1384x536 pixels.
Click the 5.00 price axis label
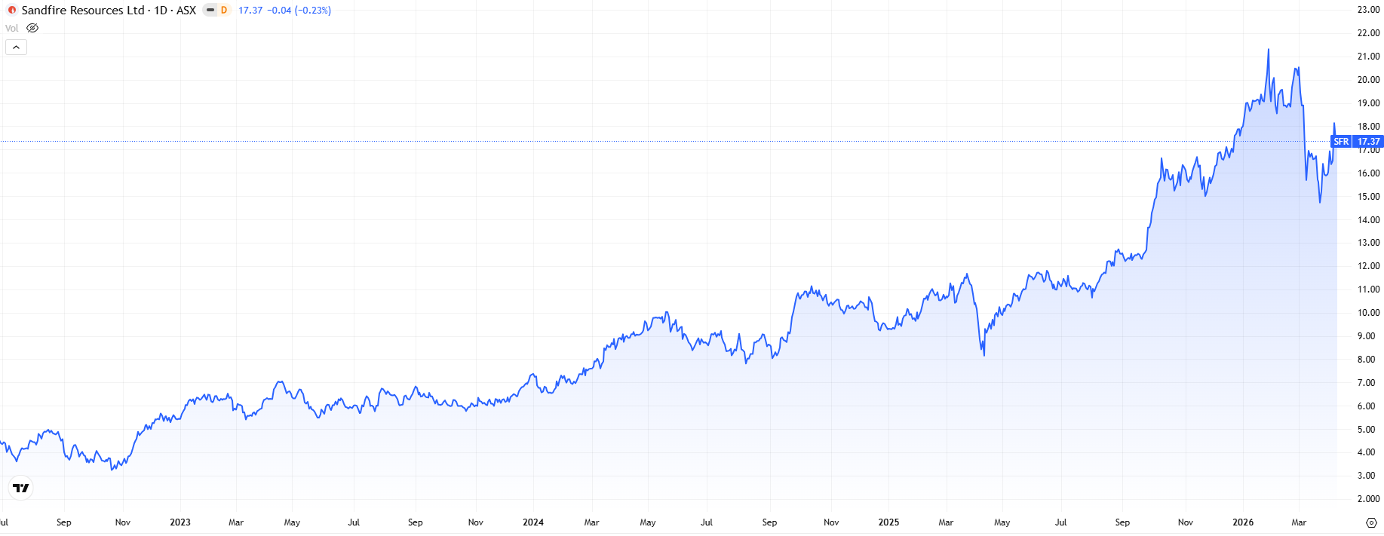click(1366, 430)
